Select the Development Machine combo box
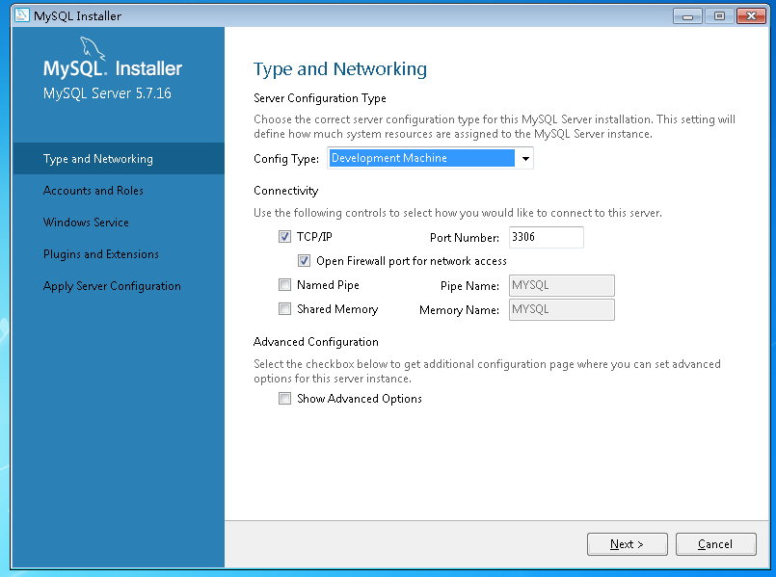 click(430, 158)
